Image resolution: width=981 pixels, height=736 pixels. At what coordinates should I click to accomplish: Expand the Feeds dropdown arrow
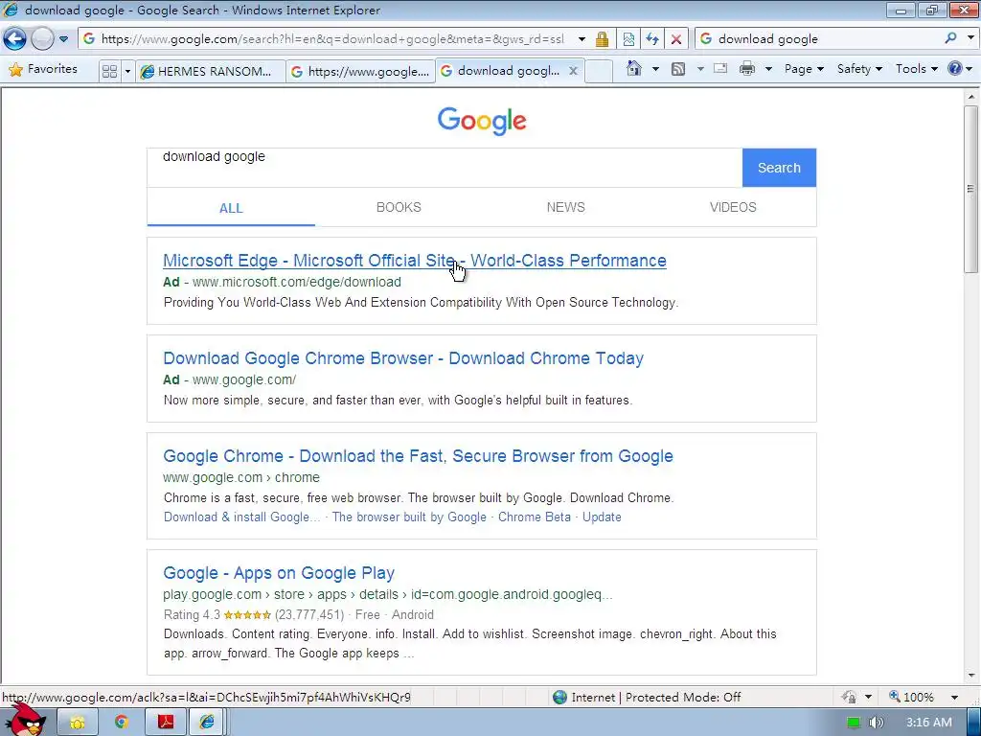700,69
